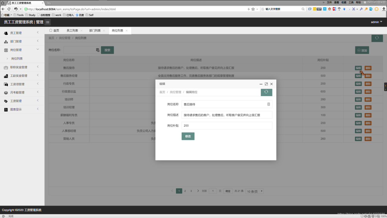
Task: Close the 岗位列表 tab
Action: click(x=127, y=31)
